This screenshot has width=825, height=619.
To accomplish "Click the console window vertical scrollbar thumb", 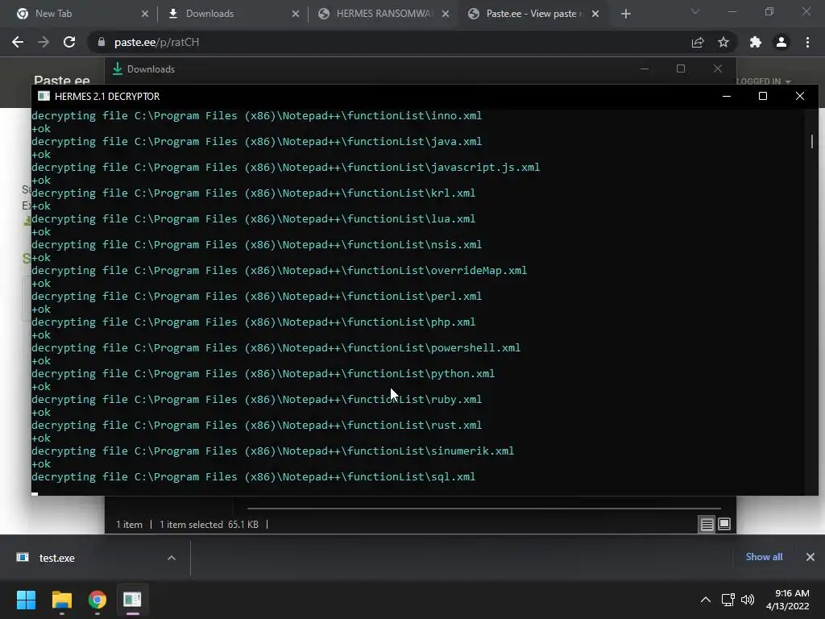I will tap(812, 141).
